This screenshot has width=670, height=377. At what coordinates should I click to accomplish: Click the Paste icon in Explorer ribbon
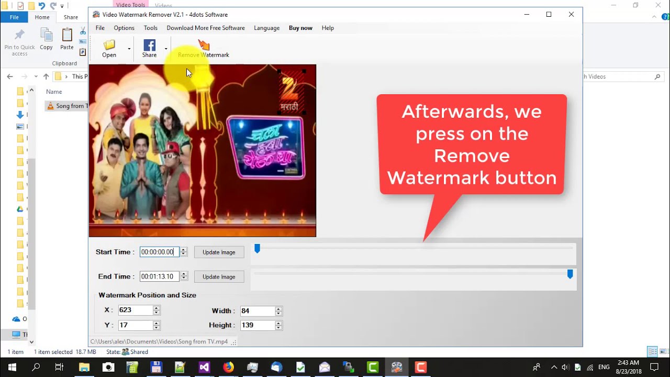[67, 36]
